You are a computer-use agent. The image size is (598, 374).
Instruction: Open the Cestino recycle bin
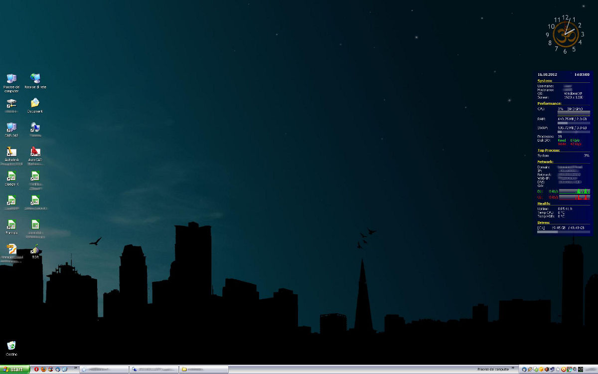[x=11, y=346]
